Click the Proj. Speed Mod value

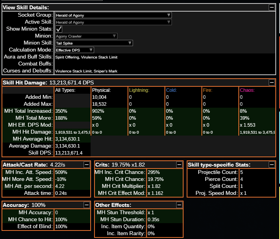point(243,193)
